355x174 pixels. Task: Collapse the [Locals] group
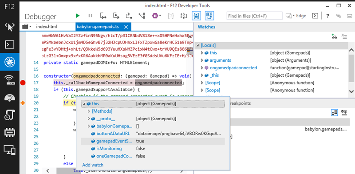click(x=197, y=46)
